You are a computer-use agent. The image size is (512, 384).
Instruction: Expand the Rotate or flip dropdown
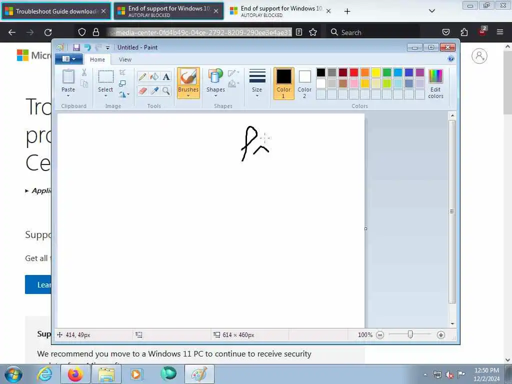[124, 94]
